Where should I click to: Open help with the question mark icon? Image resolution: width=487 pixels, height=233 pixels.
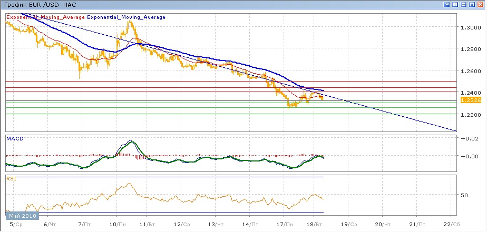tap(446, 4)
